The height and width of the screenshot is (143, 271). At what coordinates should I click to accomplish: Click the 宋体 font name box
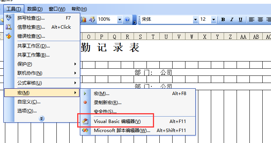167,20
